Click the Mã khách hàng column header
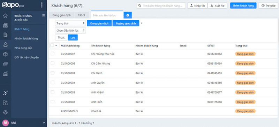Screen dimensions: 279x127 click(x=70, y=46)
